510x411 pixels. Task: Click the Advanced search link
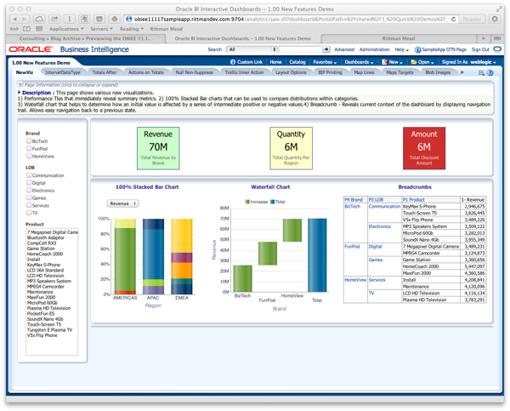coord(344,49)
